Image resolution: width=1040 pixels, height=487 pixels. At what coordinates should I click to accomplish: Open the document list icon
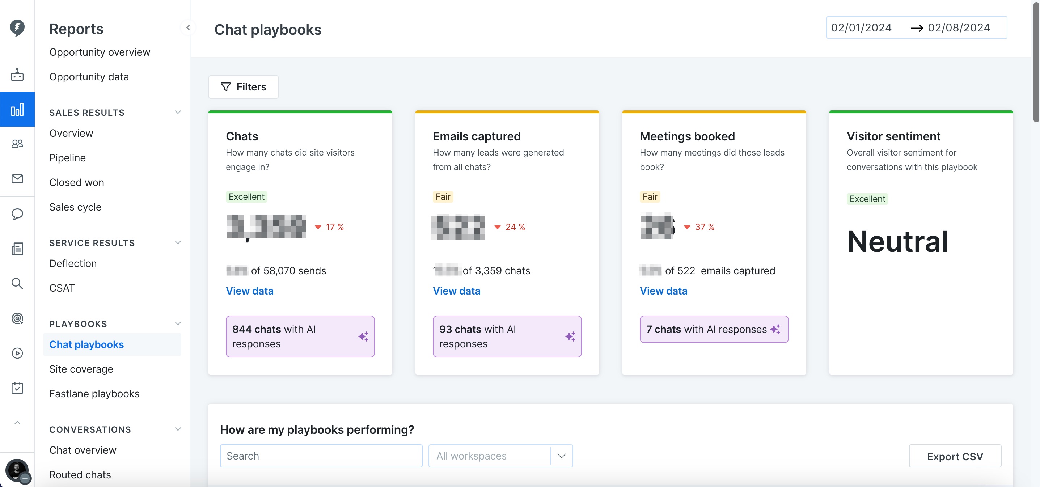(x=17, y=249)
